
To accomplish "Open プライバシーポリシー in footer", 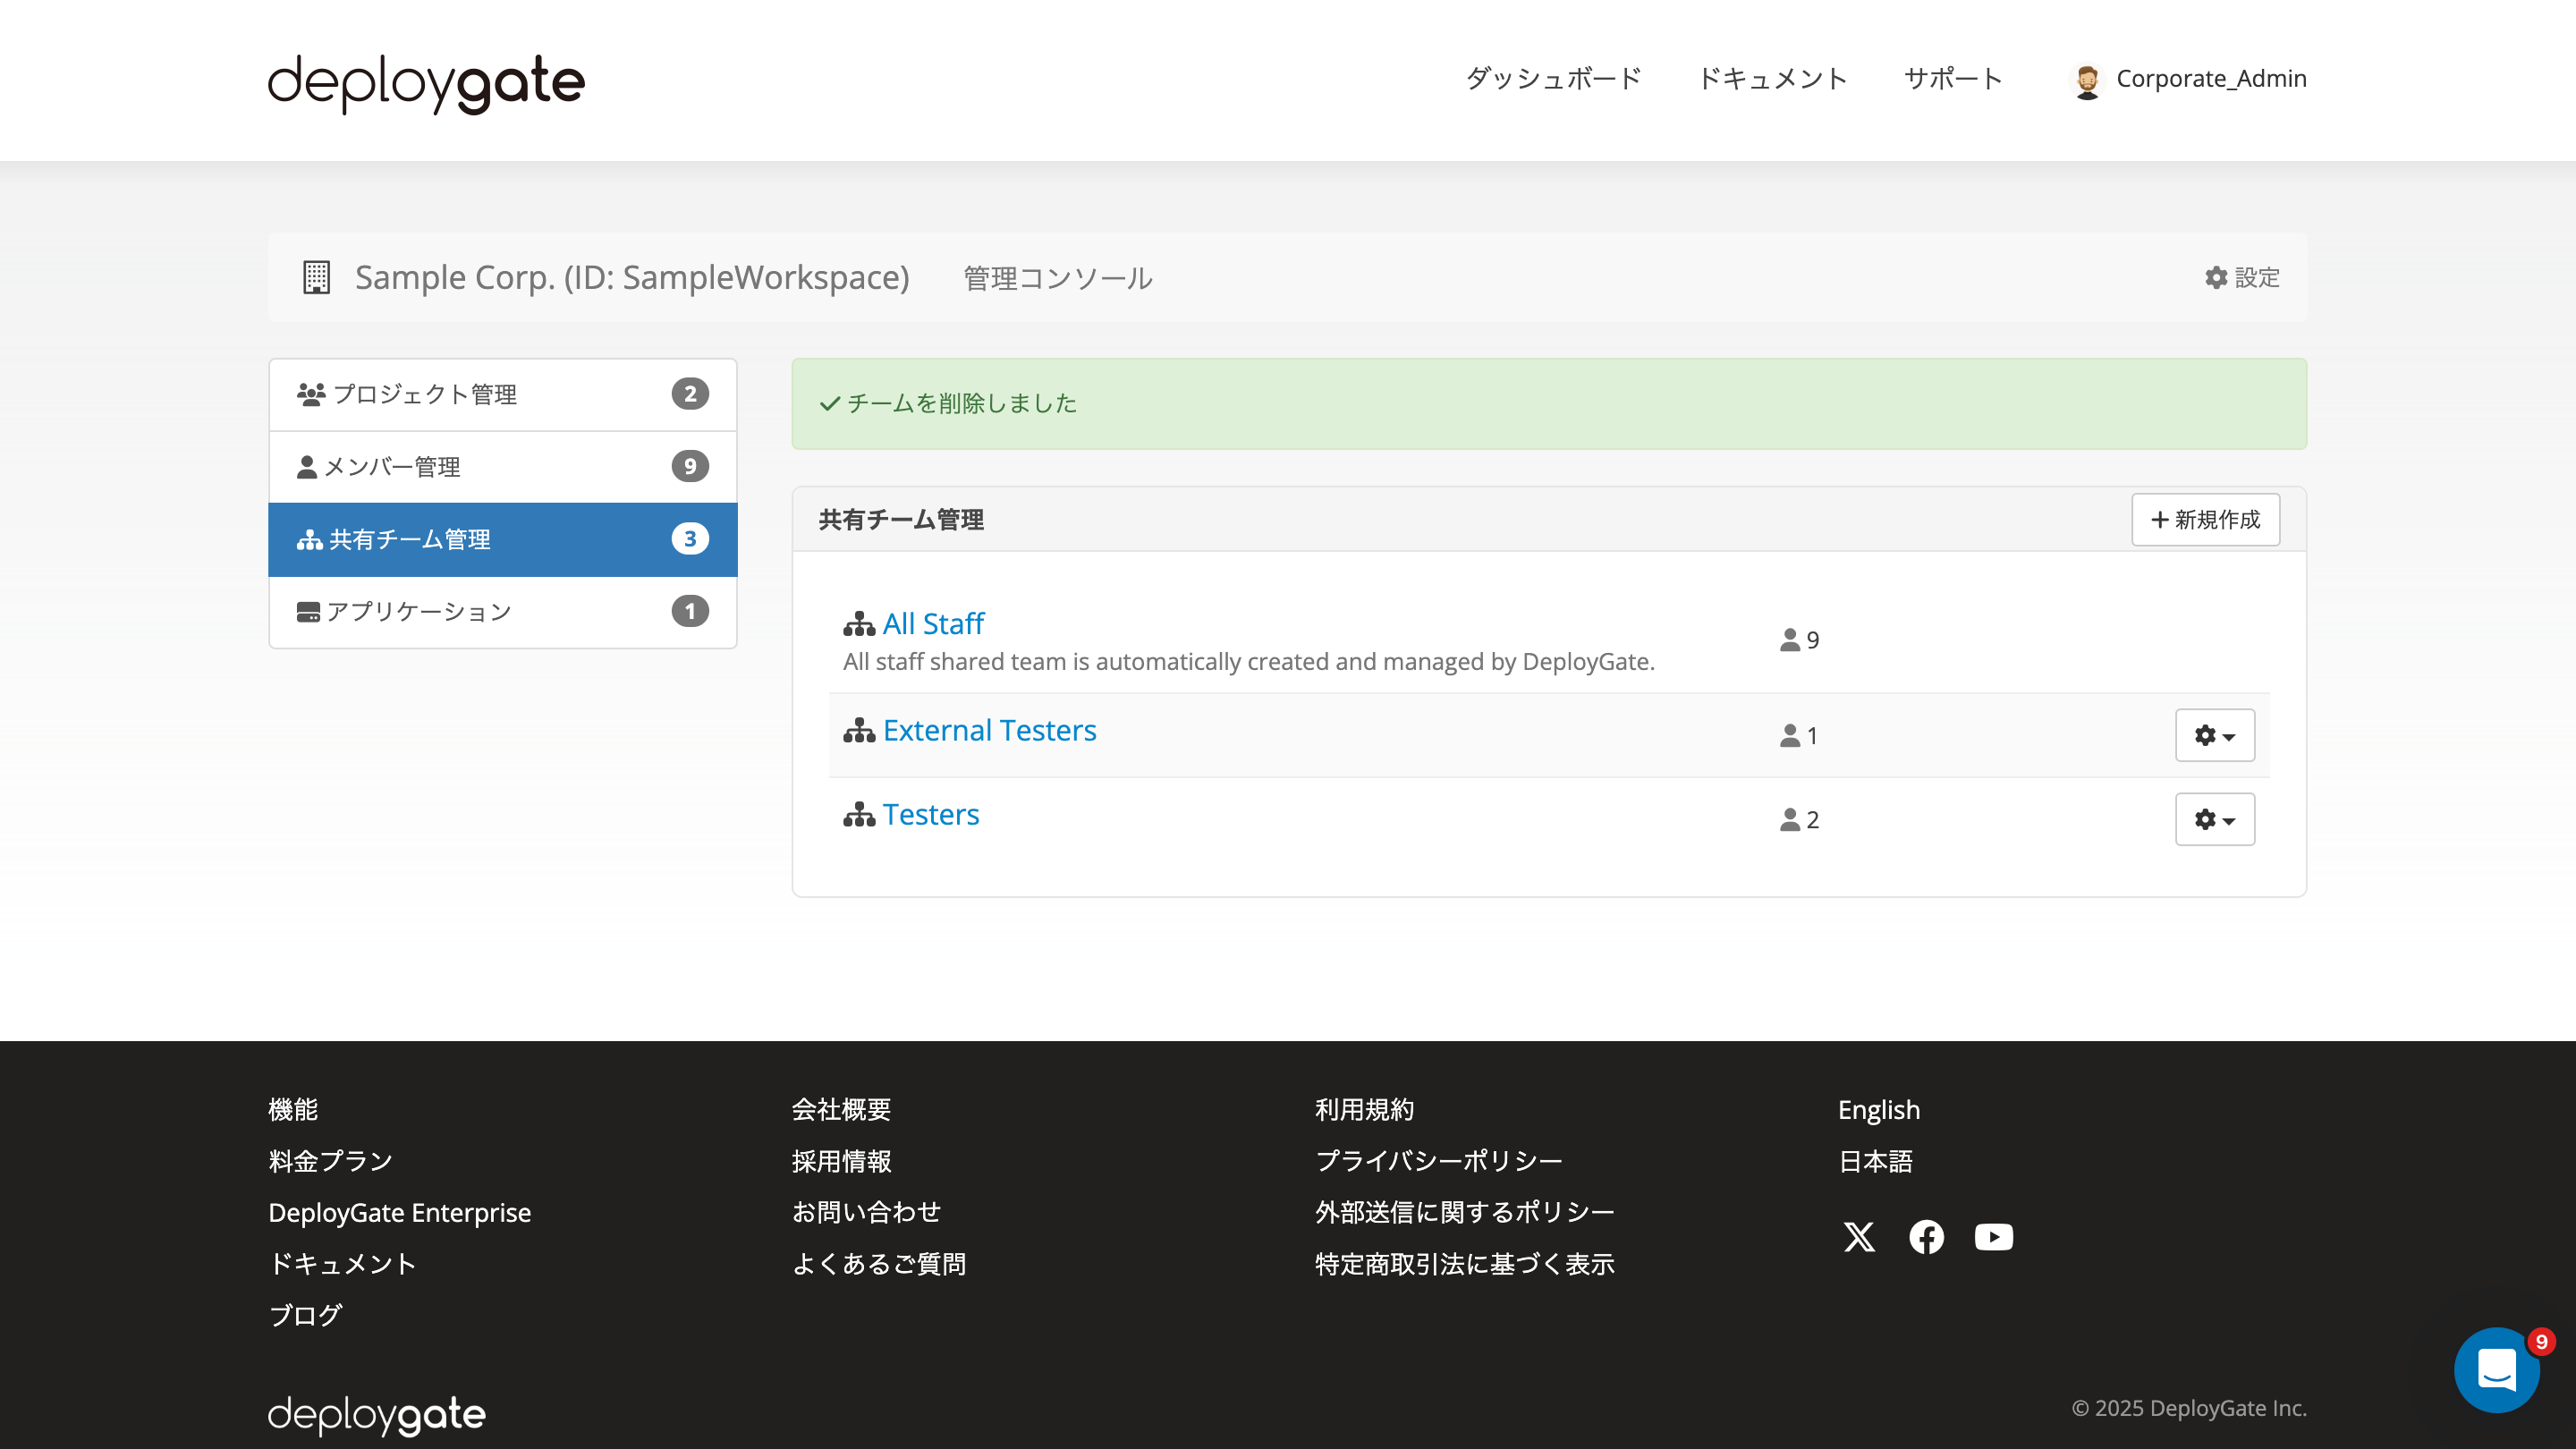I will (1439, 1161).
